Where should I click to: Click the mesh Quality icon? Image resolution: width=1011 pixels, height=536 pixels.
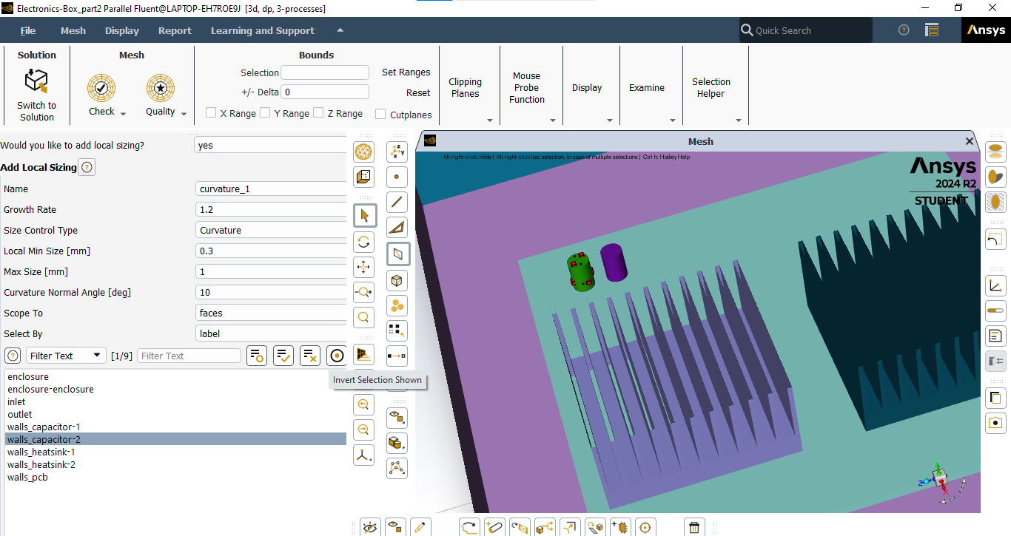(x=160, y=88)
